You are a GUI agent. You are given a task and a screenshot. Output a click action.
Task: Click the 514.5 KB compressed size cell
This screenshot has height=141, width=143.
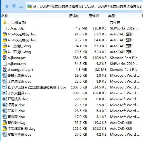click(99, 87)
